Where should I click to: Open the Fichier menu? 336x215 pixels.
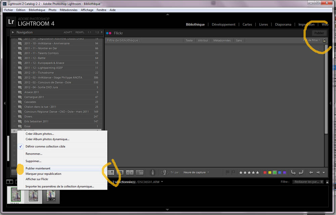(x=9, y=10)
